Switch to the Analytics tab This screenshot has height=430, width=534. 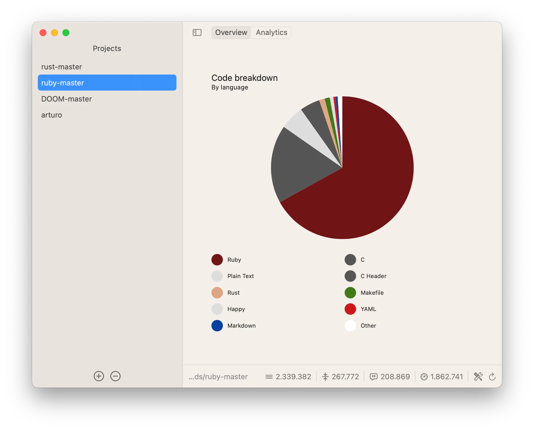271,32
